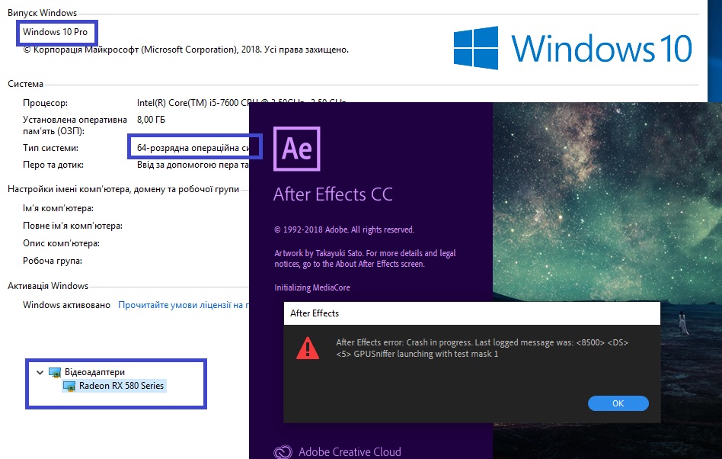Click the Робоча група label
The width and height of the screenshot is (722, 459).
pyautogui.click(x=53, y=261)
